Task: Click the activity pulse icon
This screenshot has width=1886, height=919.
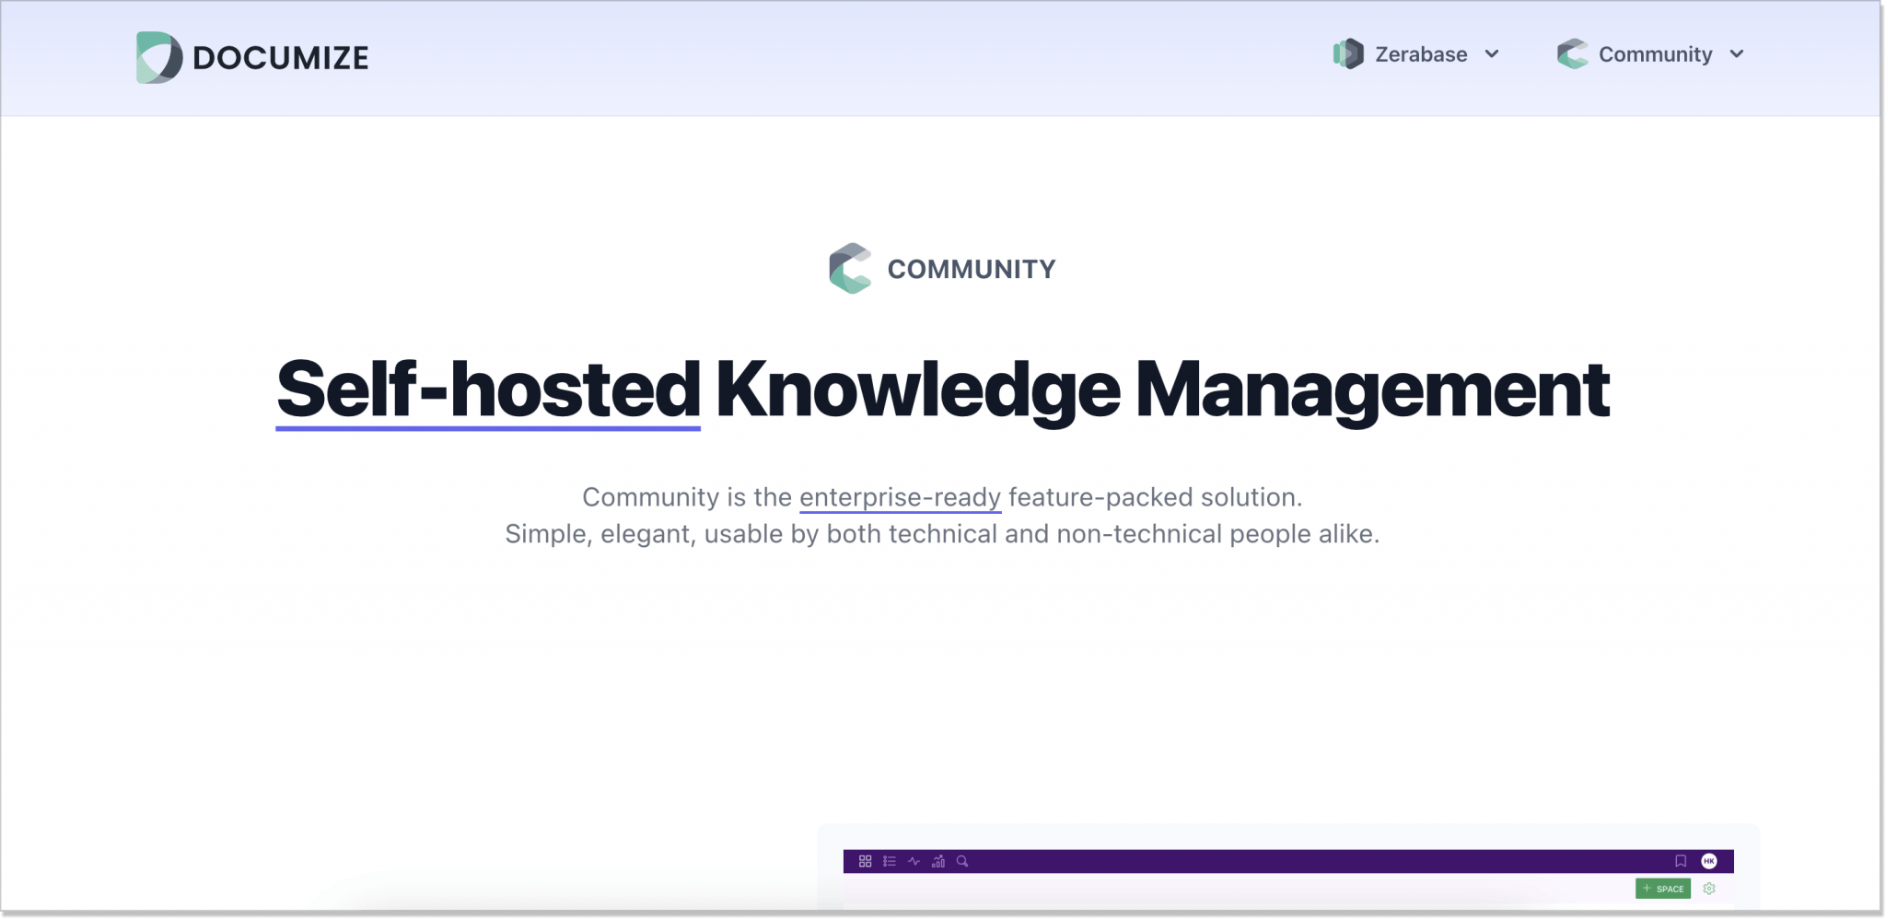Action: tap(914, 862)
